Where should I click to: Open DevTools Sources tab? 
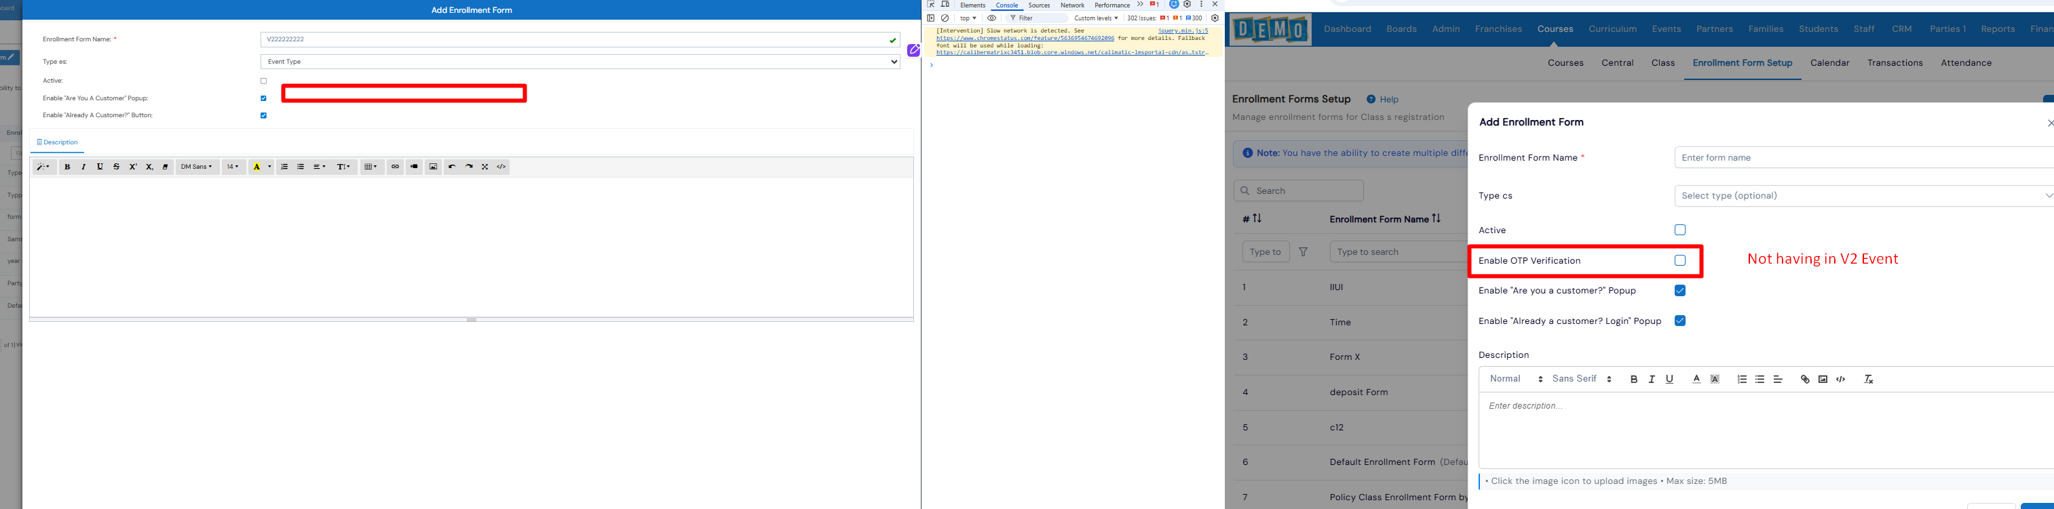pos(1039,5)
